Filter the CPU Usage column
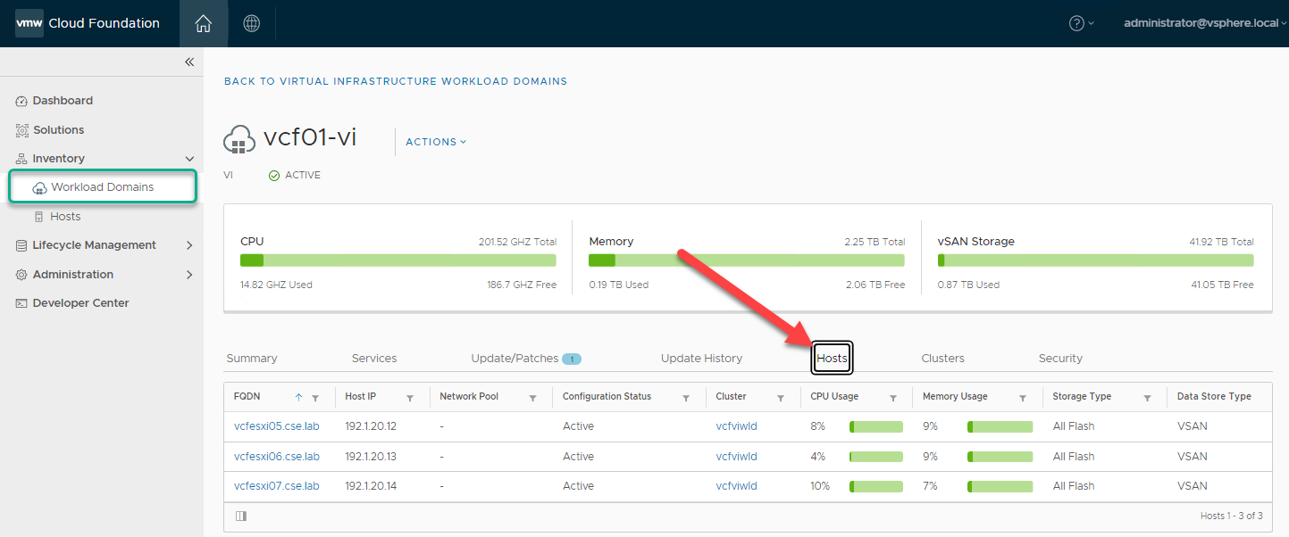Viewport: 1289px width, 537px height. (892, 398)
